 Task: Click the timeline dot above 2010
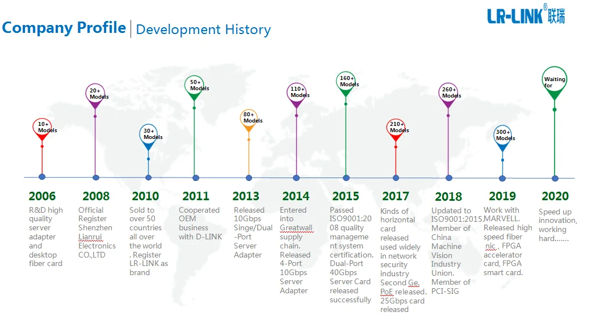tap(148, 178)
